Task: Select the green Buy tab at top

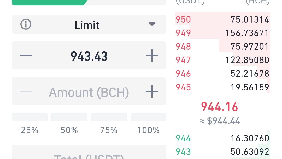Action: coord(50,3)
